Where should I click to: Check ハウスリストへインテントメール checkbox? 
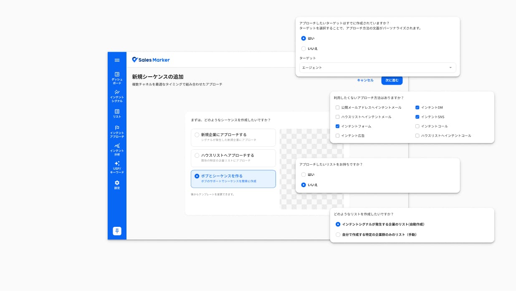pos(337,117)
